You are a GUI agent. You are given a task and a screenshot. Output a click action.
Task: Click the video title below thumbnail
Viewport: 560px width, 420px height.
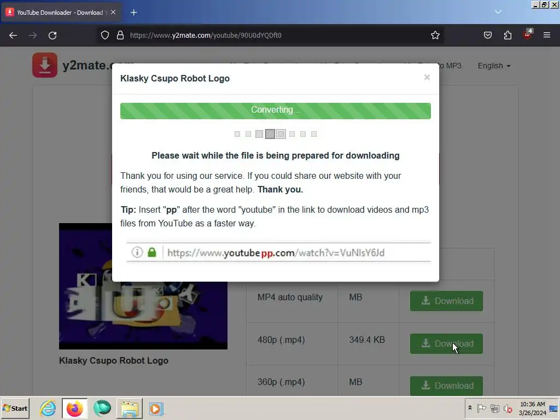114,360
